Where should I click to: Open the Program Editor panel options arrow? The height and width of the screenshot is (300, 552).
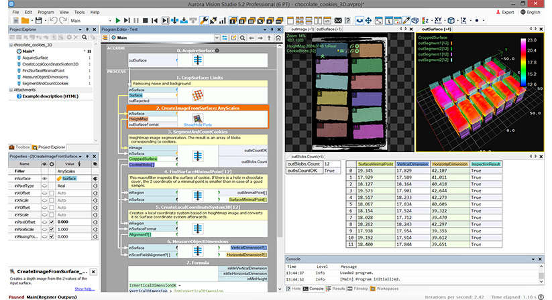(x=265, y=29)
